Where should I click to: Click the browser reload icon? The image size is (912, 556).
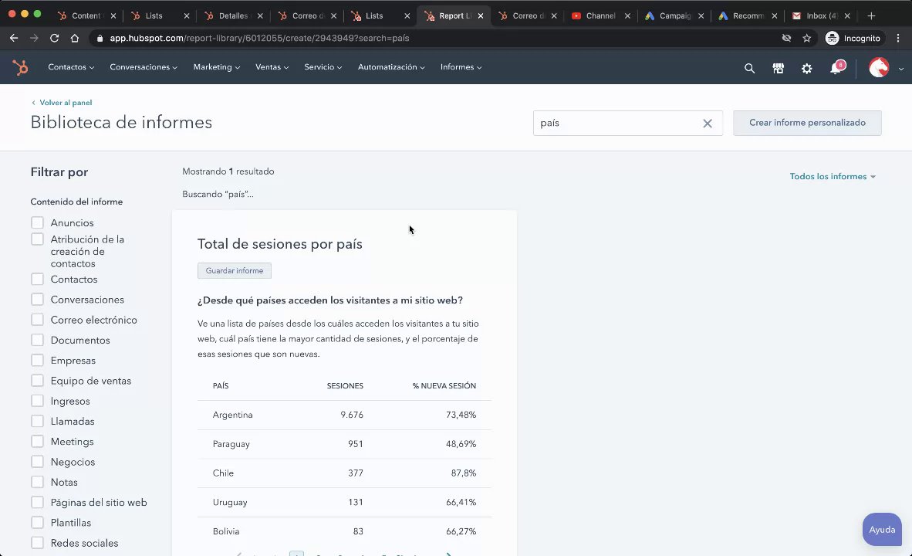(55, 38)
